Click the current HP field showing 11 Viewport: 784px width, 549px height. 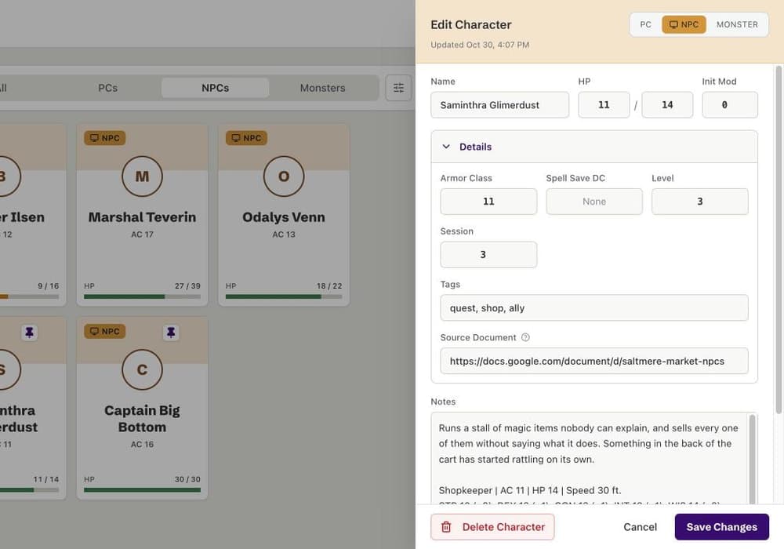coord(604,105)
